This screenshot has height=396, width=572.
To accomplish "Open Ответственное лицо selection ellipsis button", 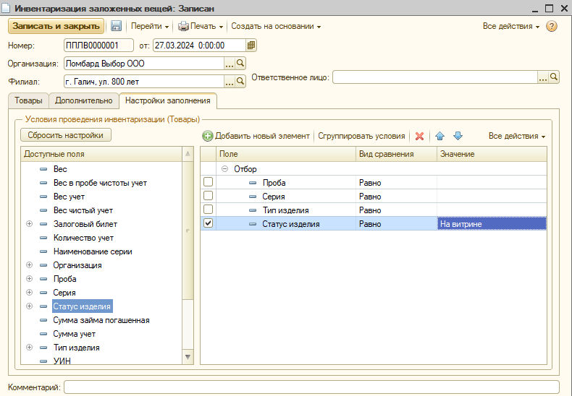I will (x=543, y=77).
